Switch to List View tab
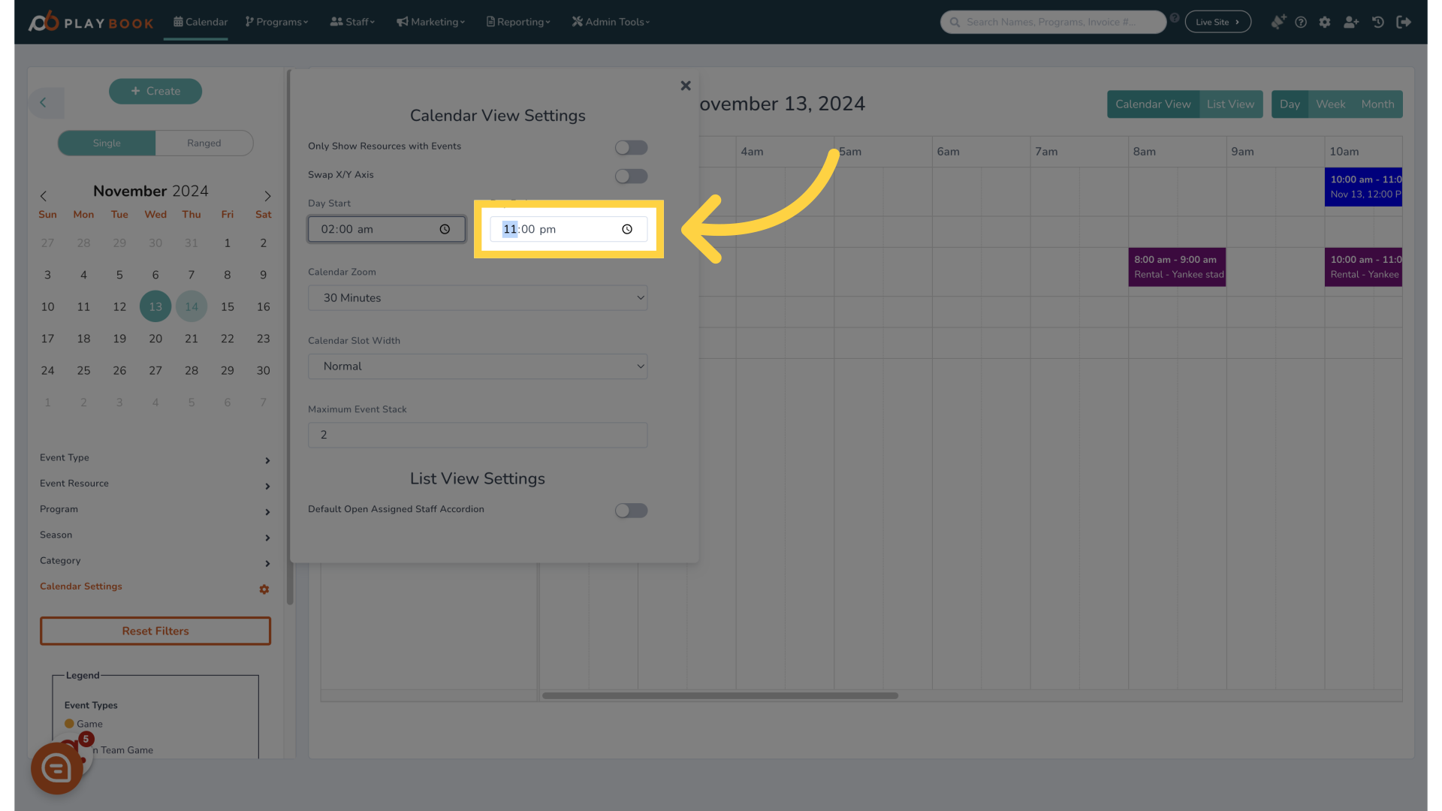 pos(1231,104)
